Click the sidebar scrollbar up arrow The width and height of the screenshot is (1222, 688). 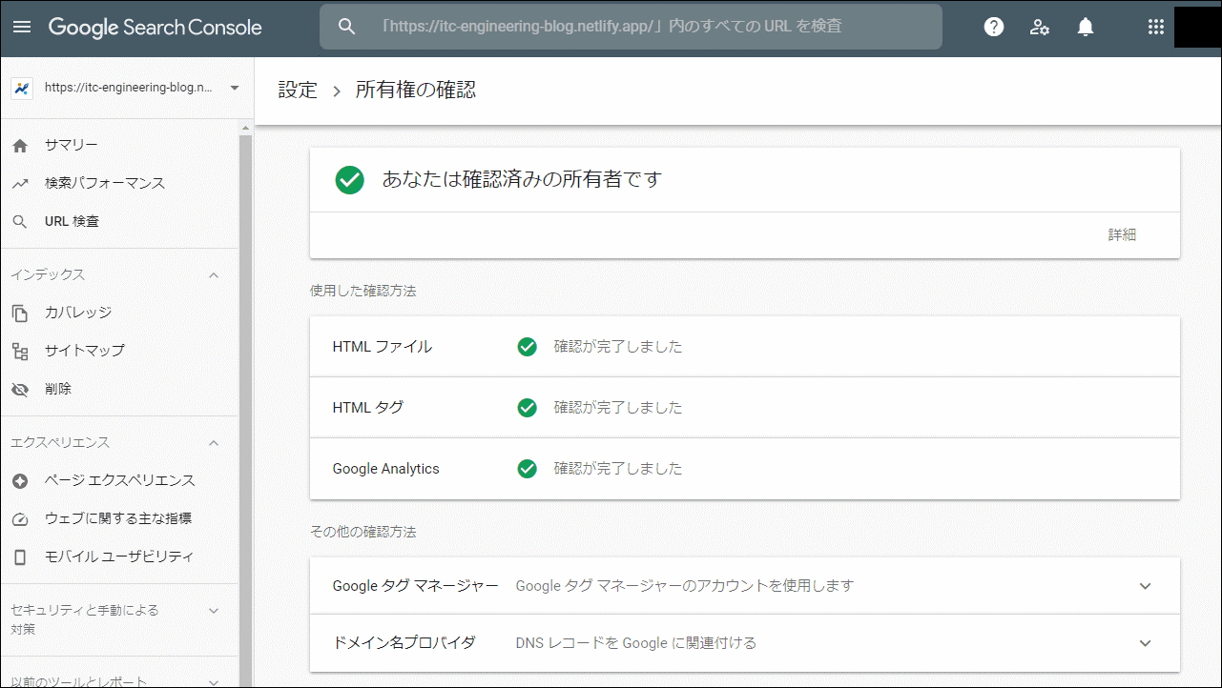(245, 127)
